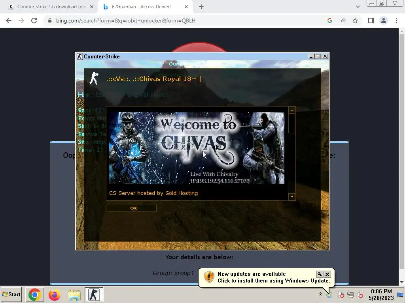405x303 pixels.
Task: Bookmark this page with the star
Action: [x=355, y=21]
